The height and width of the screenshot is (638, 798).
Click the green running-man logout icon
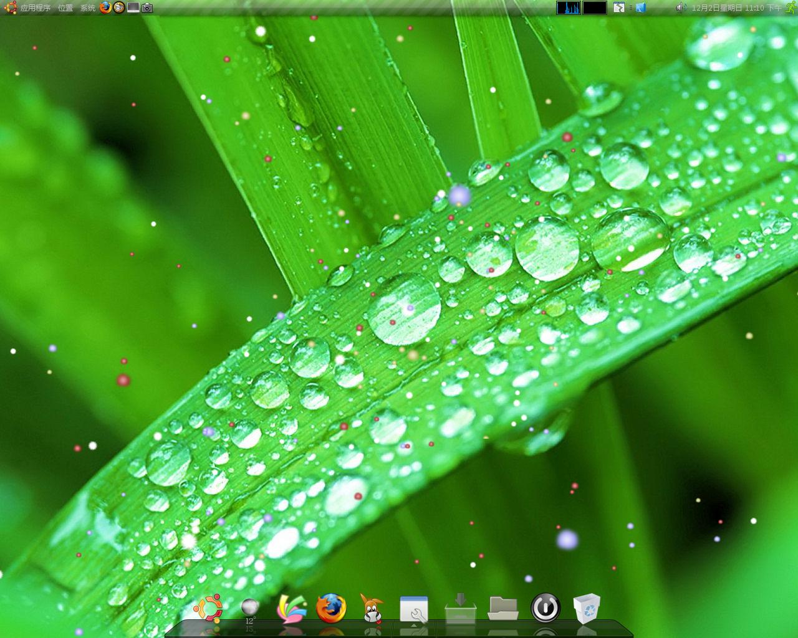(x=791, y=7)
